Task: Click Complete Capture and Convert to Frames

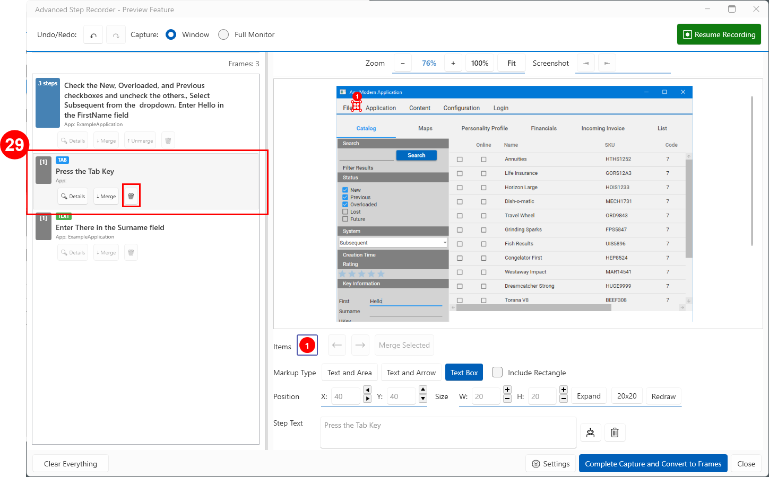Action: [653, 464]
